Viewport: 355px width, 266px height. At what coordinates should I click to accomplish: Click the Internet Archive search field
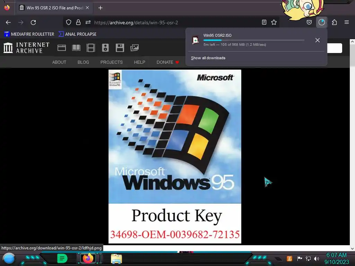[335, 48]
